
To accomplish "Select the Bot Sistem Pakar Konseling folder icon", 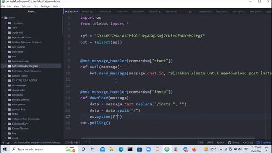I will (9, 71).
